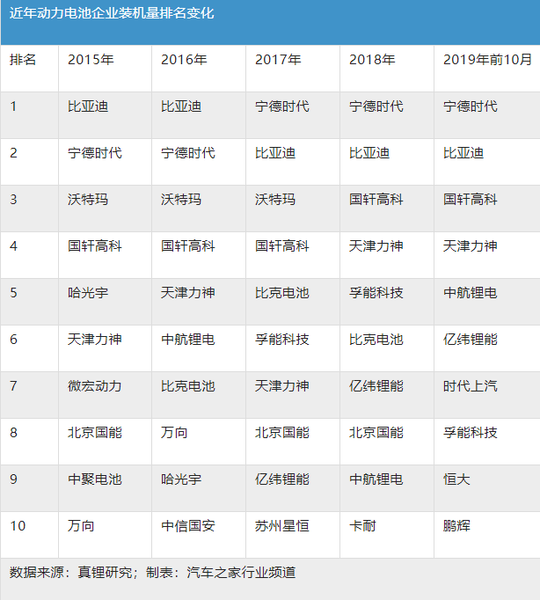Viewport: 540px width, 600px height.
Task: Click 天津力神 in 2015年 column, rank 6
Action: coord(95,340)
